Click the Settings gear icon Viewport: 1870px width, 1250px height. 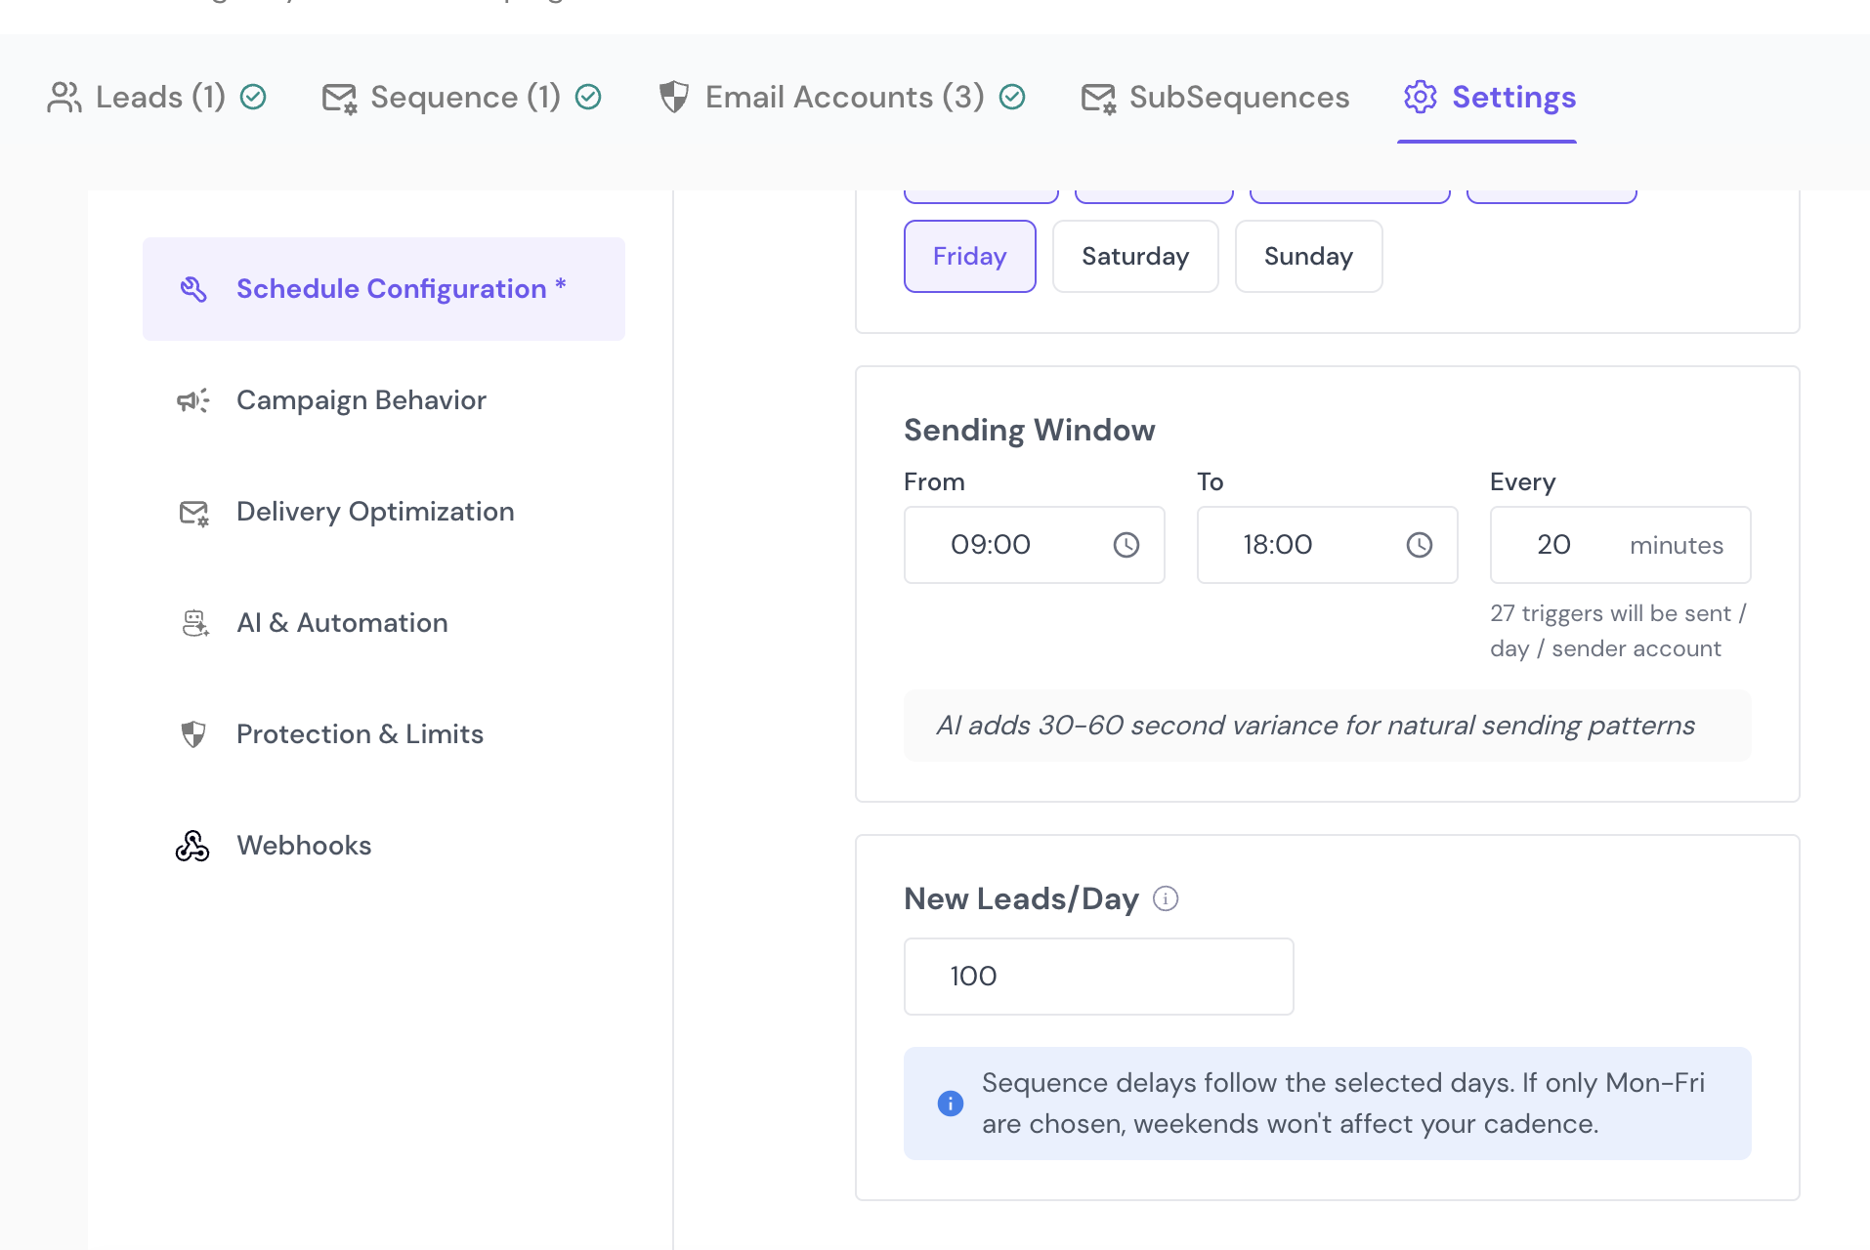coord(1421,97)
